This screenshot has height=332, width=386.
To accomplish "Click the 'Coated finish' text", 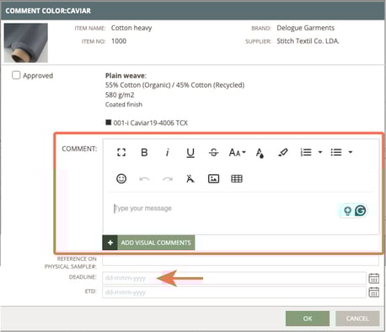I will (124, 105).
